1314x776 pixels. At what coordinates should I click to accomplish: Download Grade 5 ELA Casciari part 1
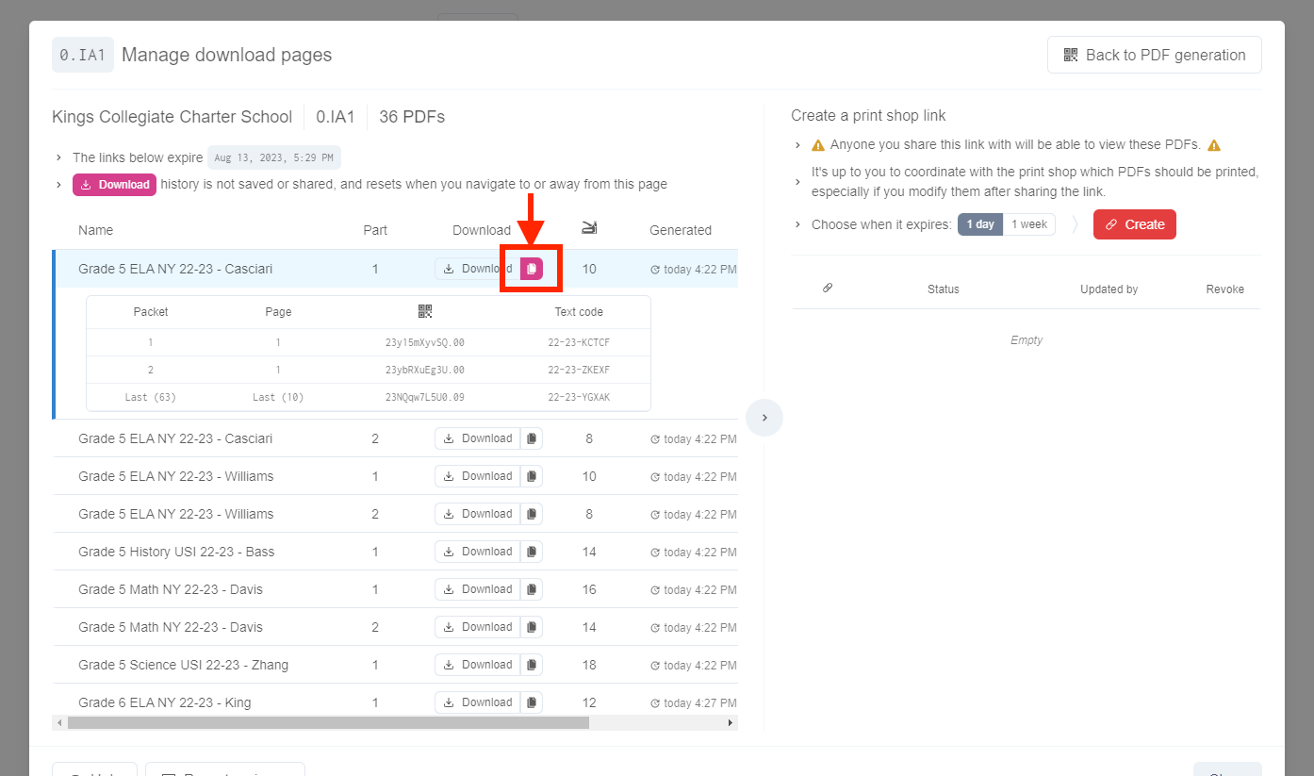(x=477, y=269)
